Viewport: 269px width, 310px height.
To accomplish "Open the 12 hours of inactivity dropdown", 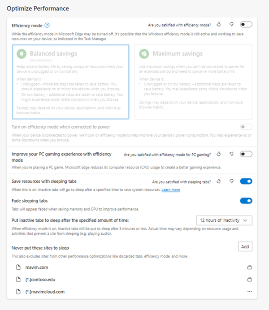I will click(x=224, y=220).
